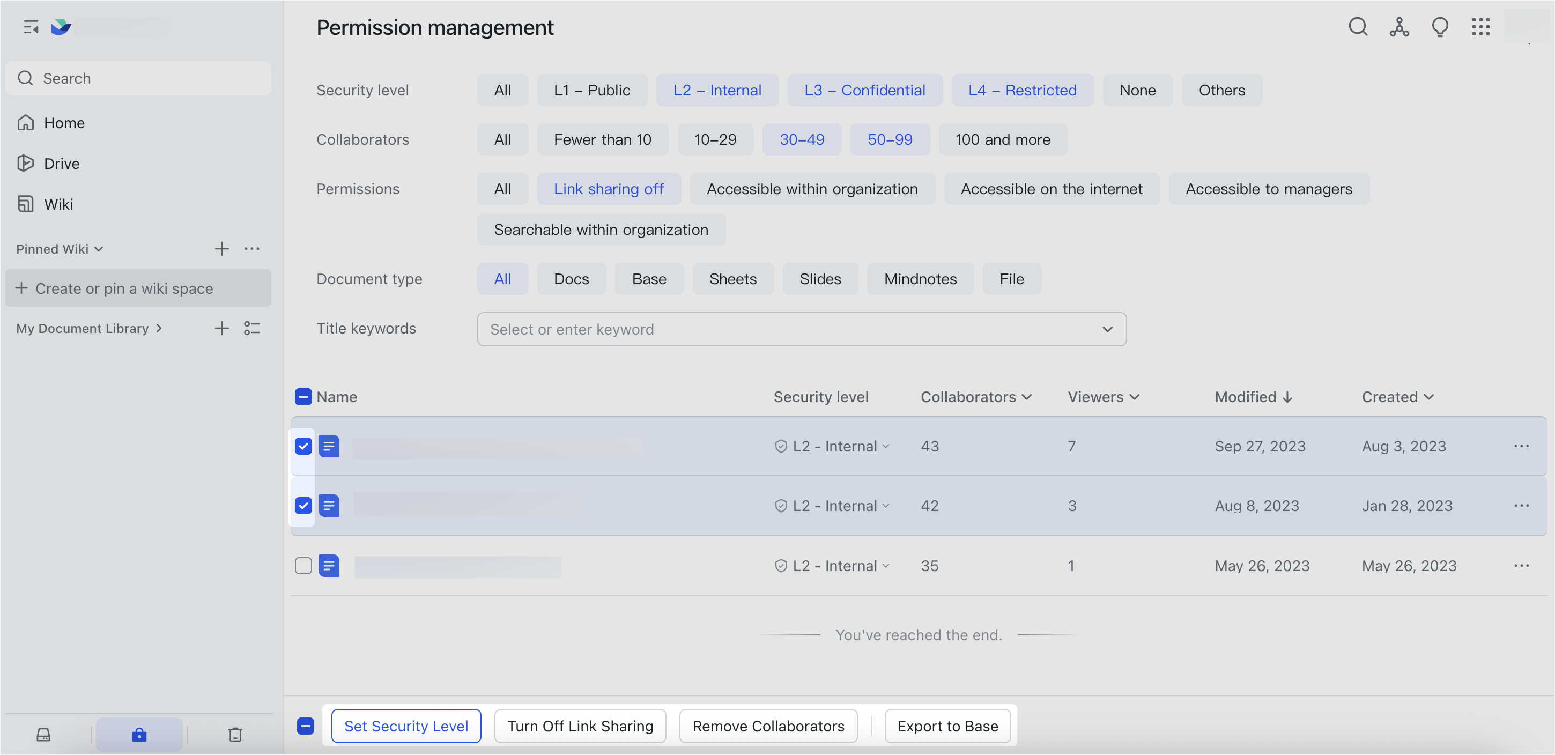
Task: Change security level of the 35-collaborator row
Action: (x=832, y=566)
